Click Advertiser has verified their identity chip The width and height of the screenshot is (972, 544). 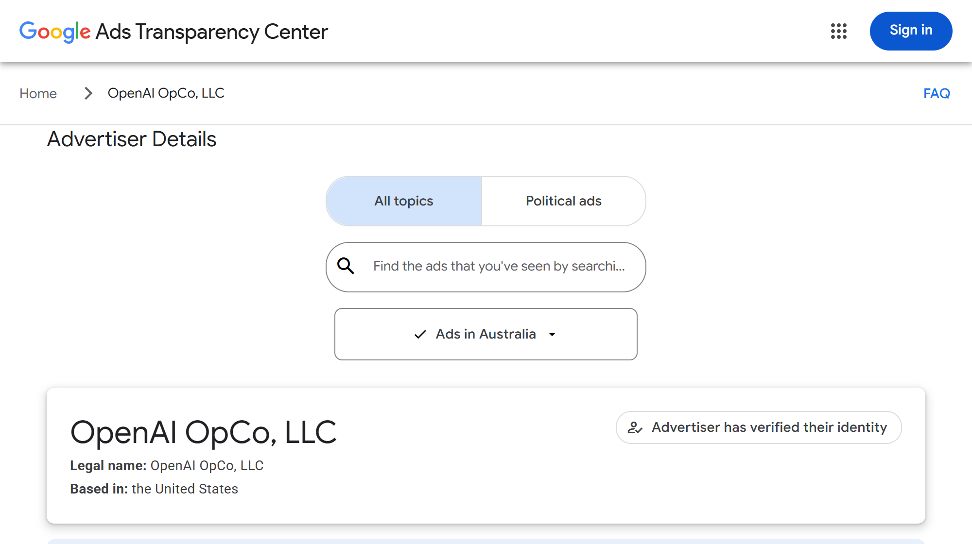tap(759, 427)
